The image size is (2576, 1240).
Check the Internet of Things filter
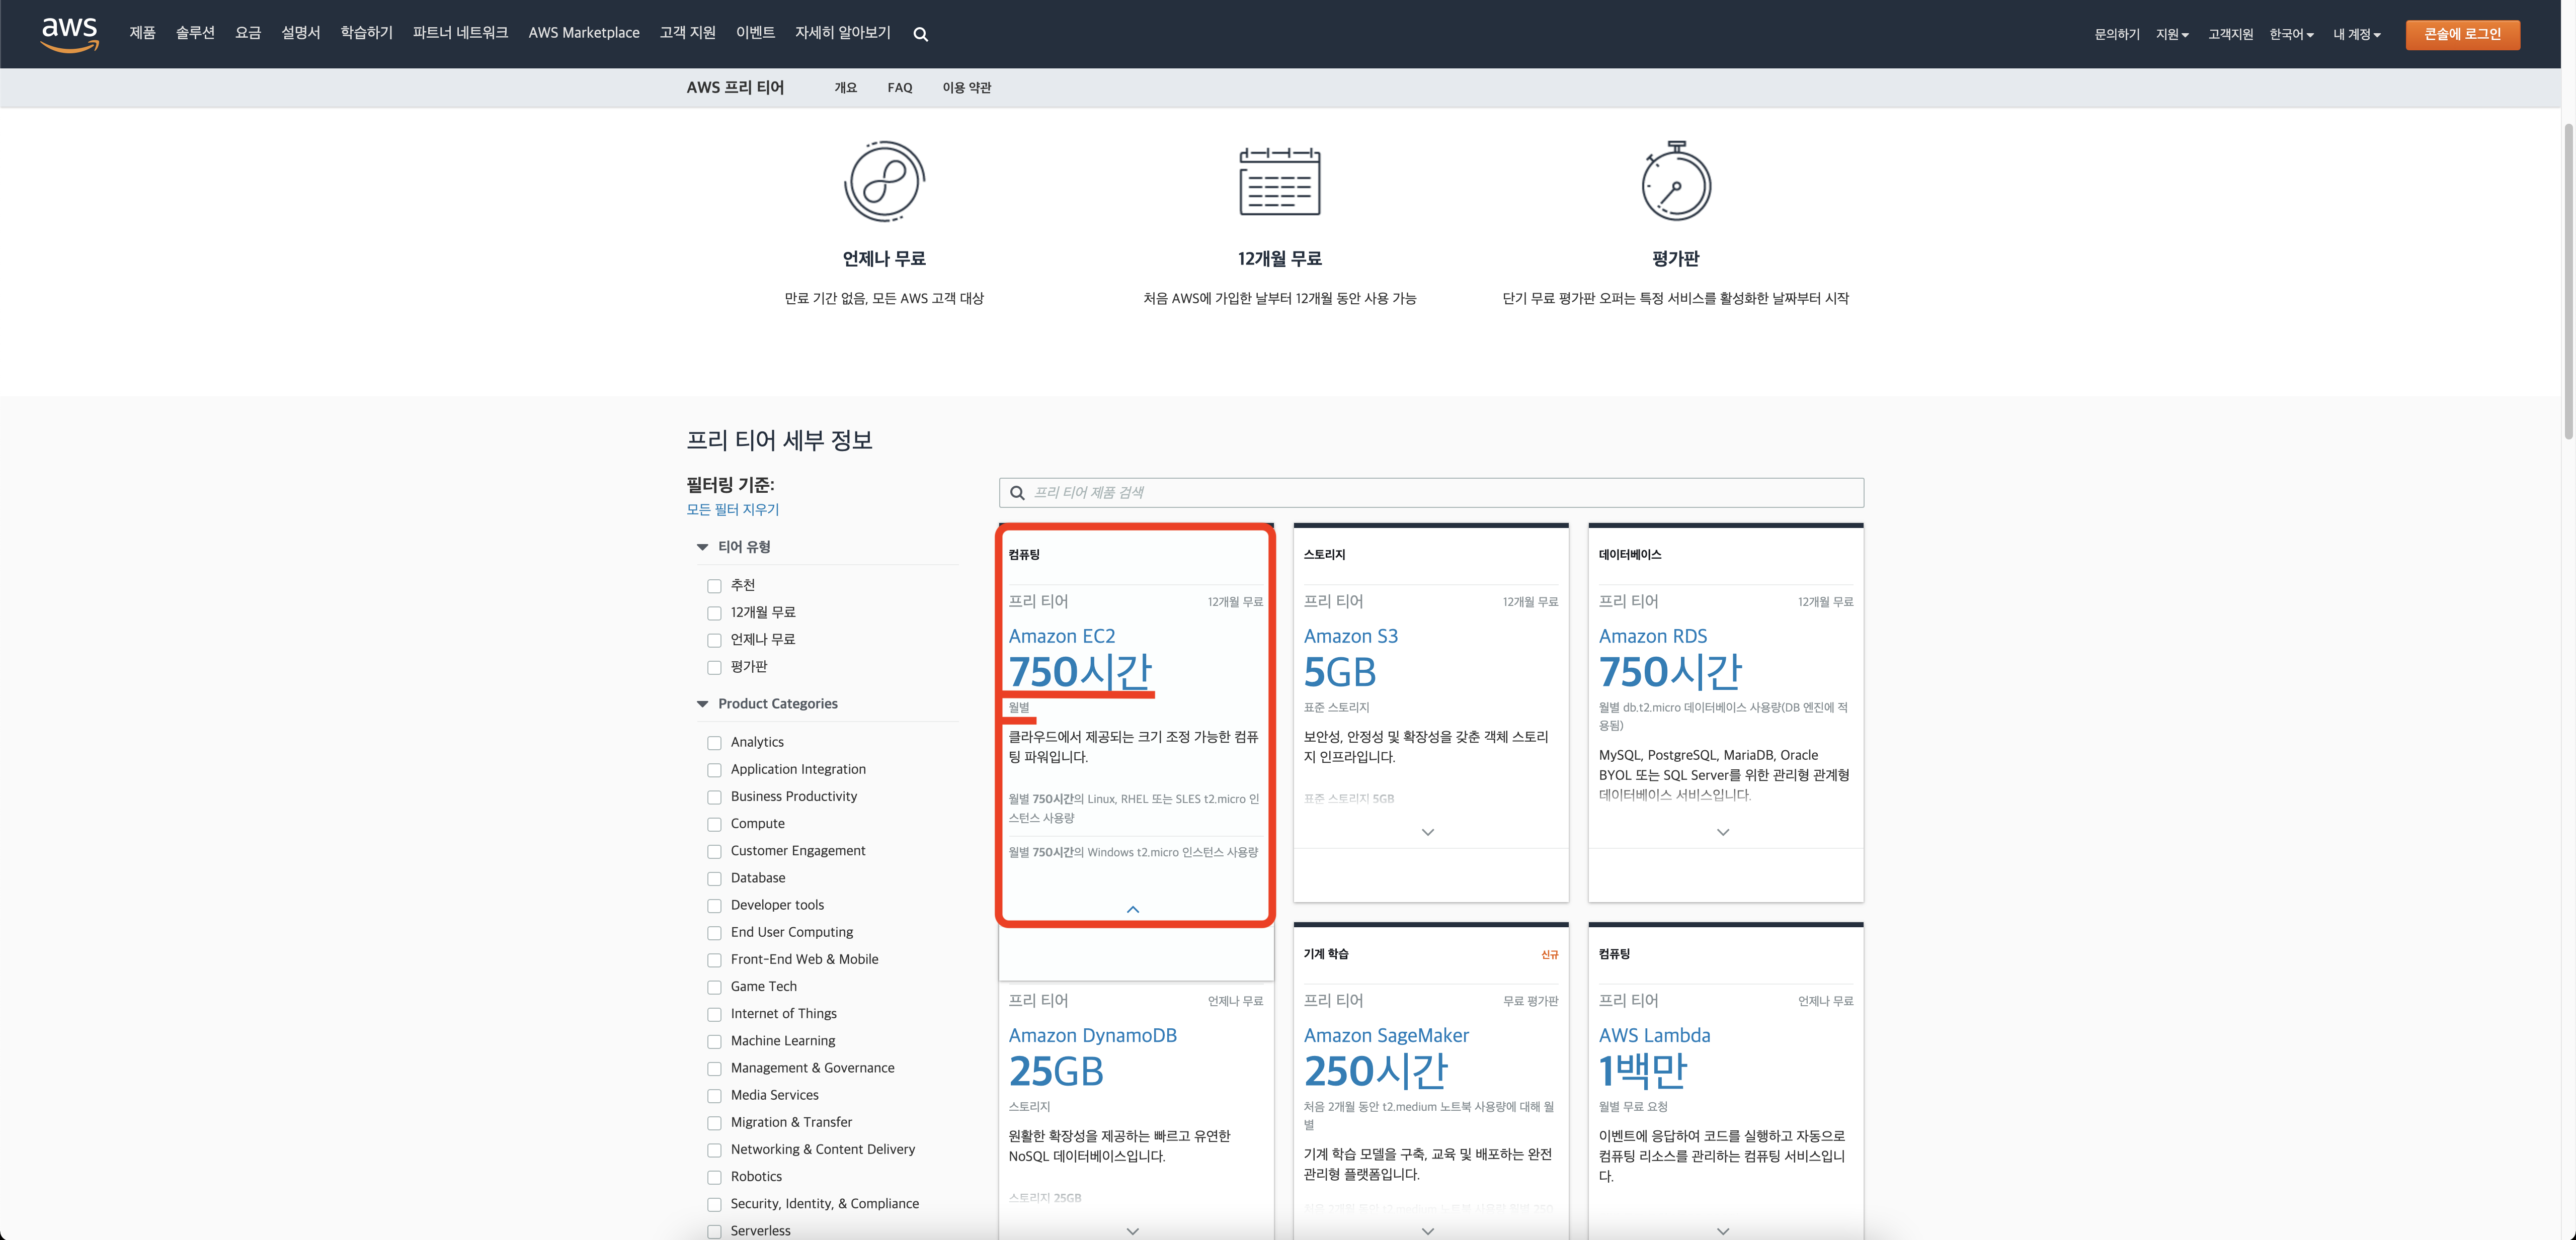tap(714, 1015)
